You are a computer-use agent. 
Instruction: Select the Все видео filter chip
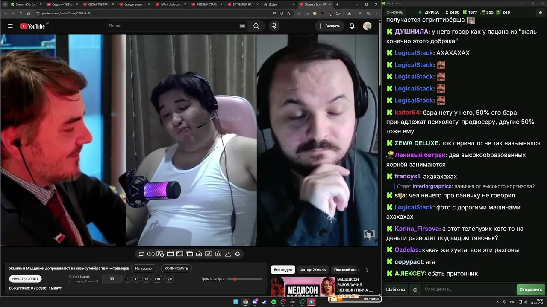click(x=283, y=270)
